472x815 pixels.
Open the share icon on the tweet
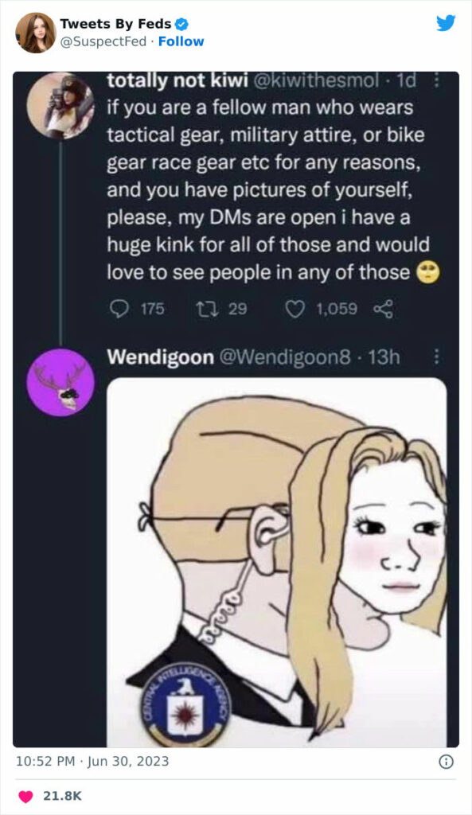383,309
